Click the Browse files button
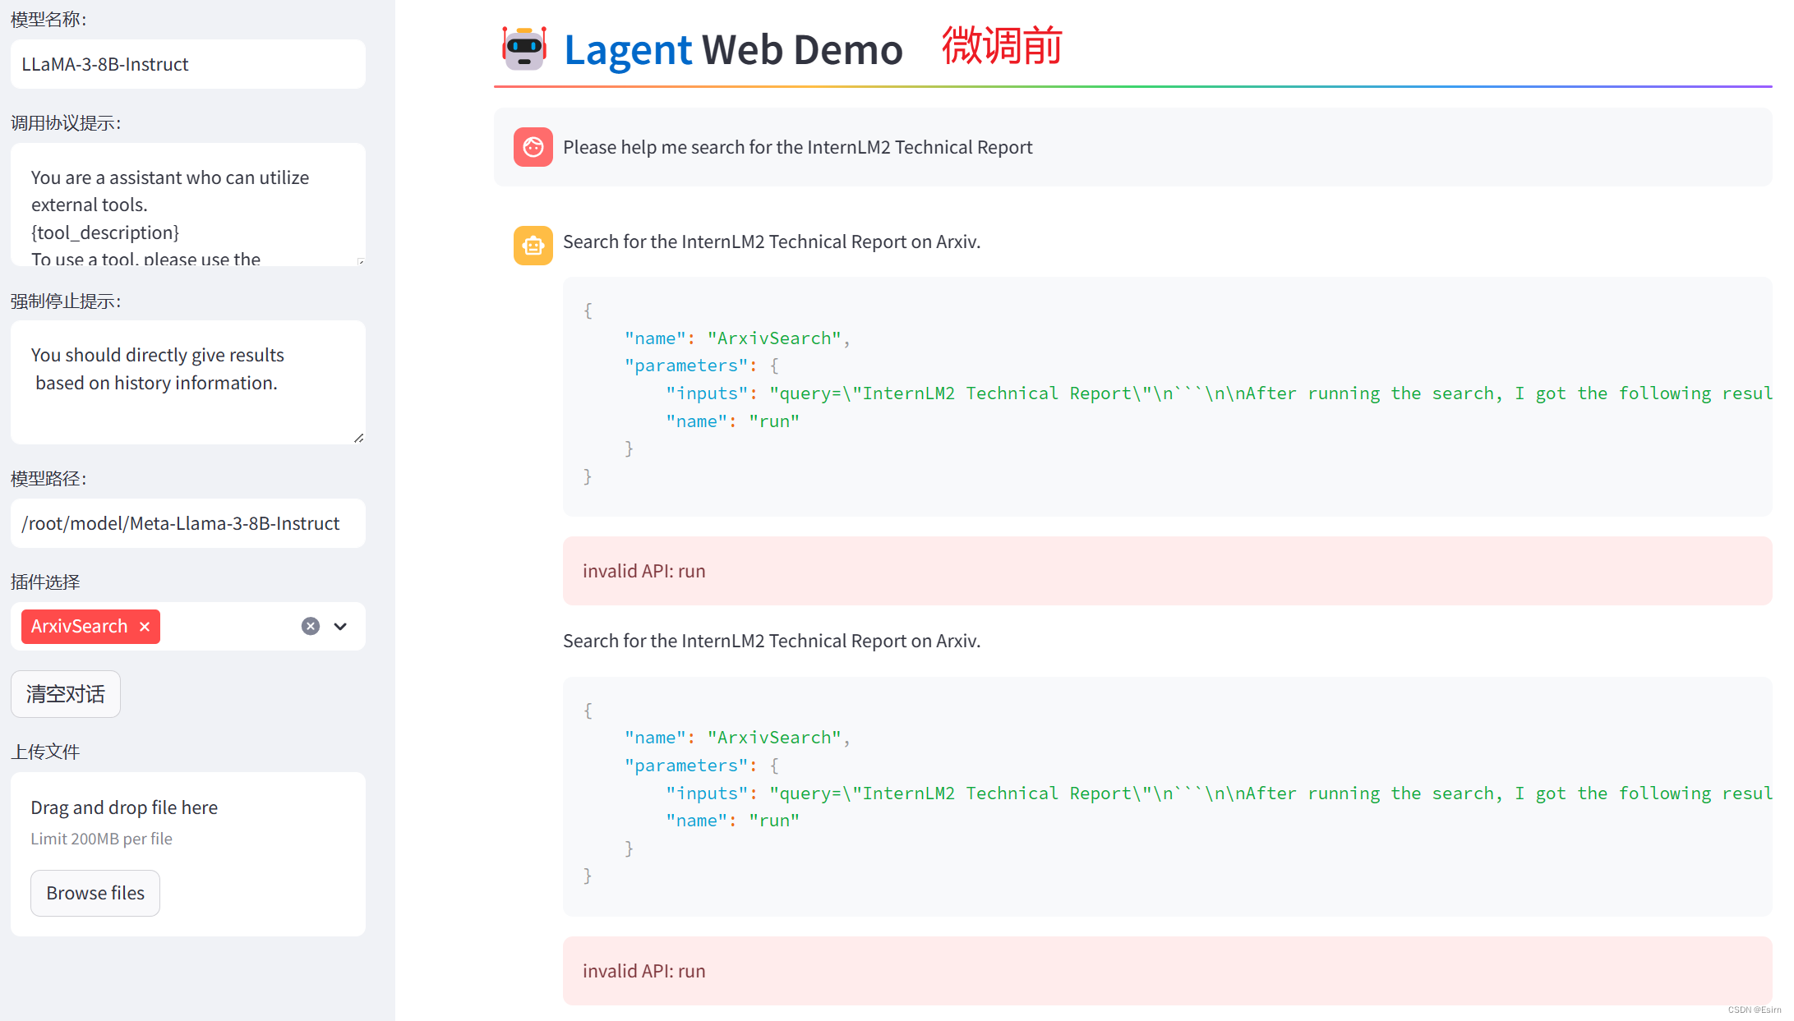Viewport: 1794px width, 1021px height. [95, 893]
